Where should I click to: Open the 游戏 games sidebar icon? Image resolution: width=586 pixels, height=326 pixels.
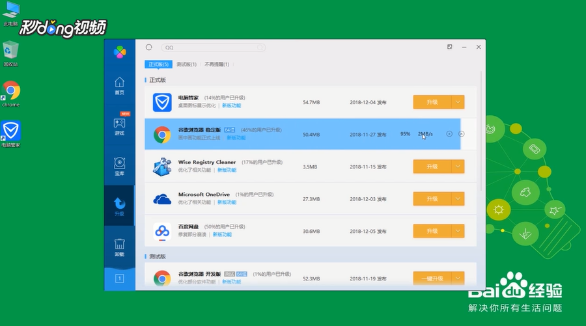[119, 126]
